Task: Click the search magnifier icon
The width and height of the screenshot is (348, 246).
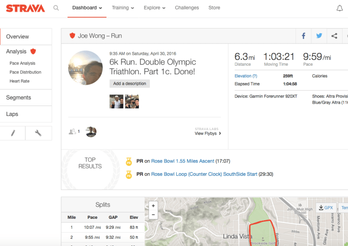Action: click(x=56, y=8)
